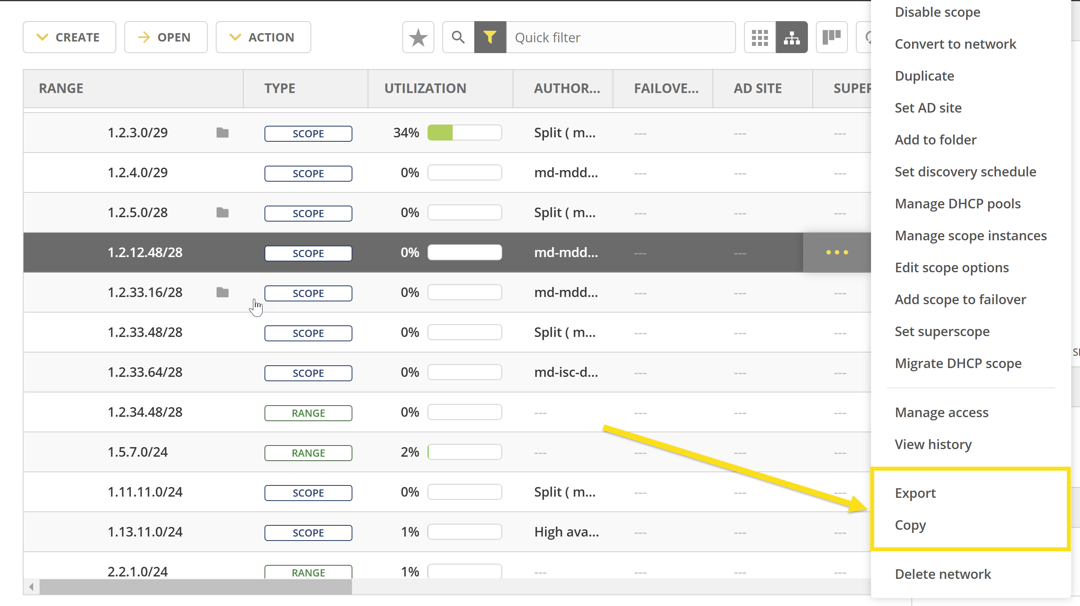Select Manage DHCP pools menu entry
The width and height of the screenshot is (1080, 606).
[x=958, y=204]
